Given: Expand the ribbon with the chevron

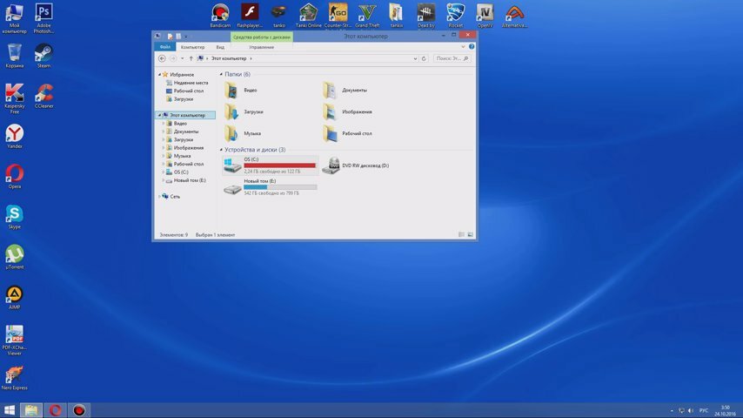Looking at the screenshot, I should pos(463,46).
